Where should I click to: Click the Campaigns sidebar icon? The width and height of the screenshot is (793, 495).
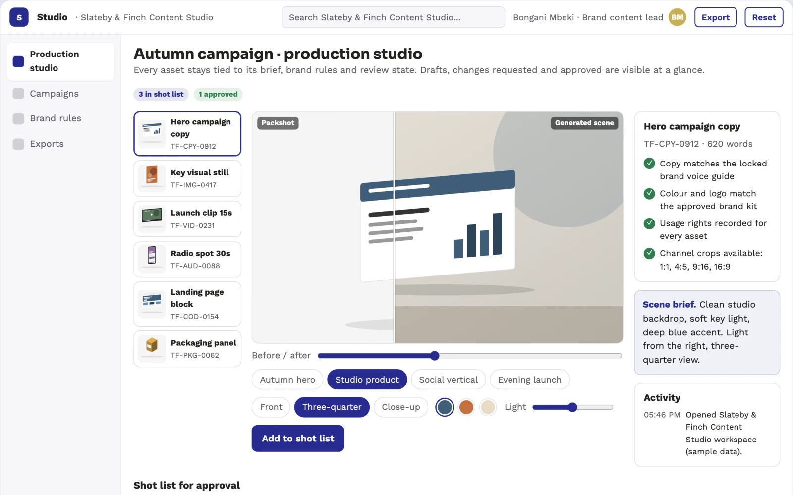18,94
